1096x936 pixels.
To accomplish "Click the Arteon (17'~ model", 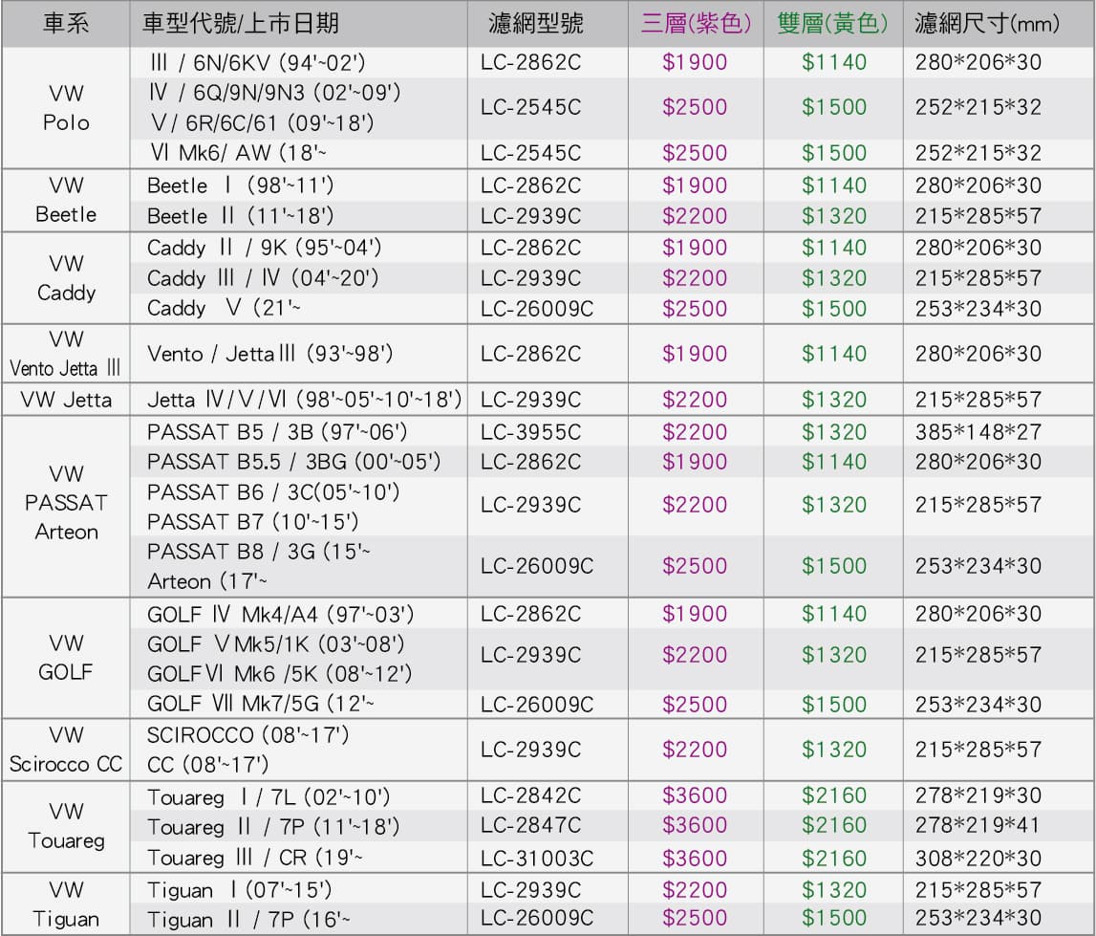I will 207,581.
